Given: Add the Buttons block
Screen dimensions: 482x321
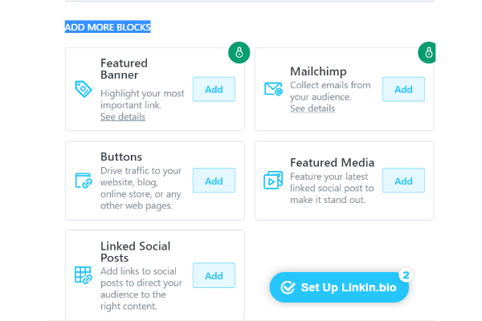Looking at the screenshot, I should (214, 181).
